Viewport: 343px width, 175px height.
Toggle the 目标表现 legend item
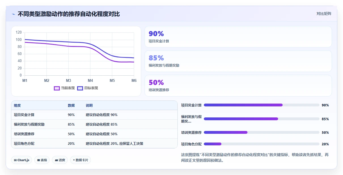88,88
